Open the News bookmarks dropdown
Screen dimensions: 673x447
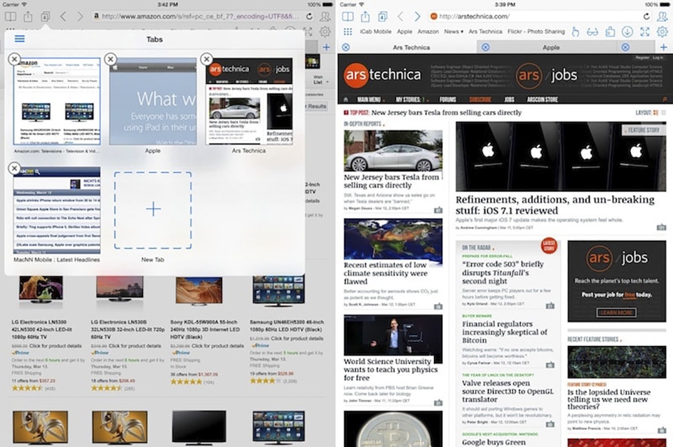(454, 32)
